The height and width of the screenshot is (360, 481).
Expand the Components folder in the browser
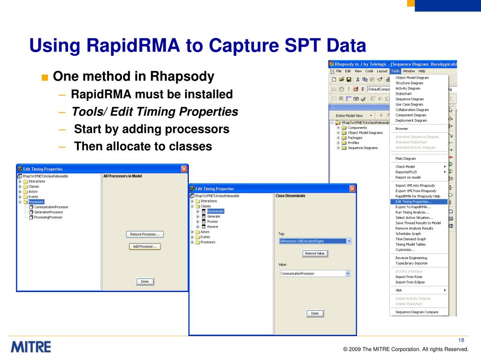point(338,128)
